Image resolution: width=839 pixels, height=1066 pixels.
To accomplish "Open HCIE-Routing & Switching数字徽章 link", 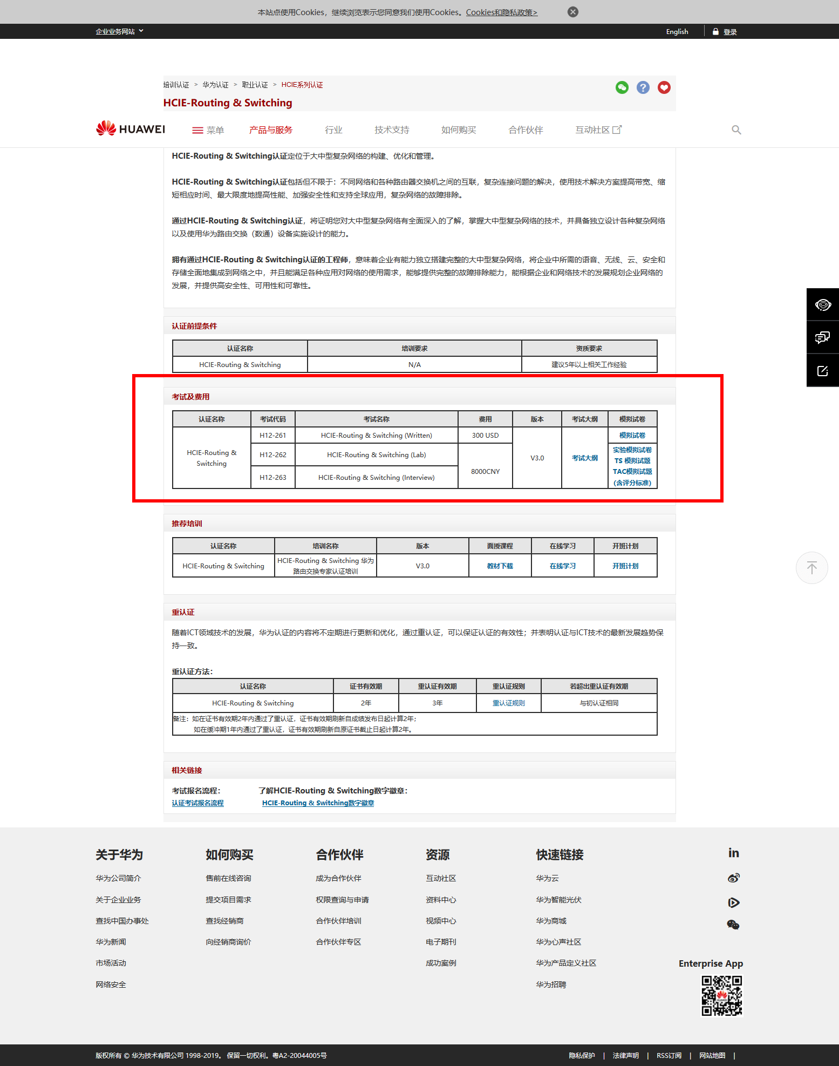I will (x=318, y=803).
